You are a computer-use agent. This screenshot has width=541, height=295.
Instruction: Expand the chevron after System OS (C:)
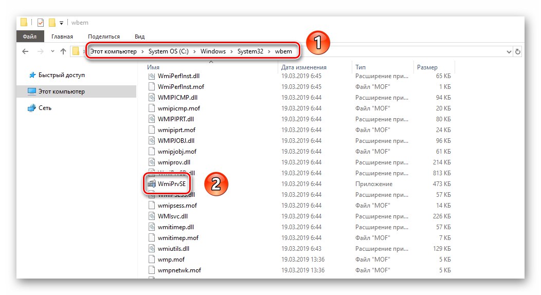point(194,52)
